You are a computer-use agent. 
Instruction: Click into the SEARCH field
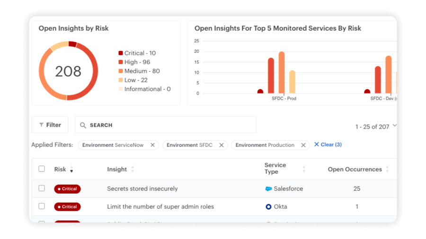166,125
